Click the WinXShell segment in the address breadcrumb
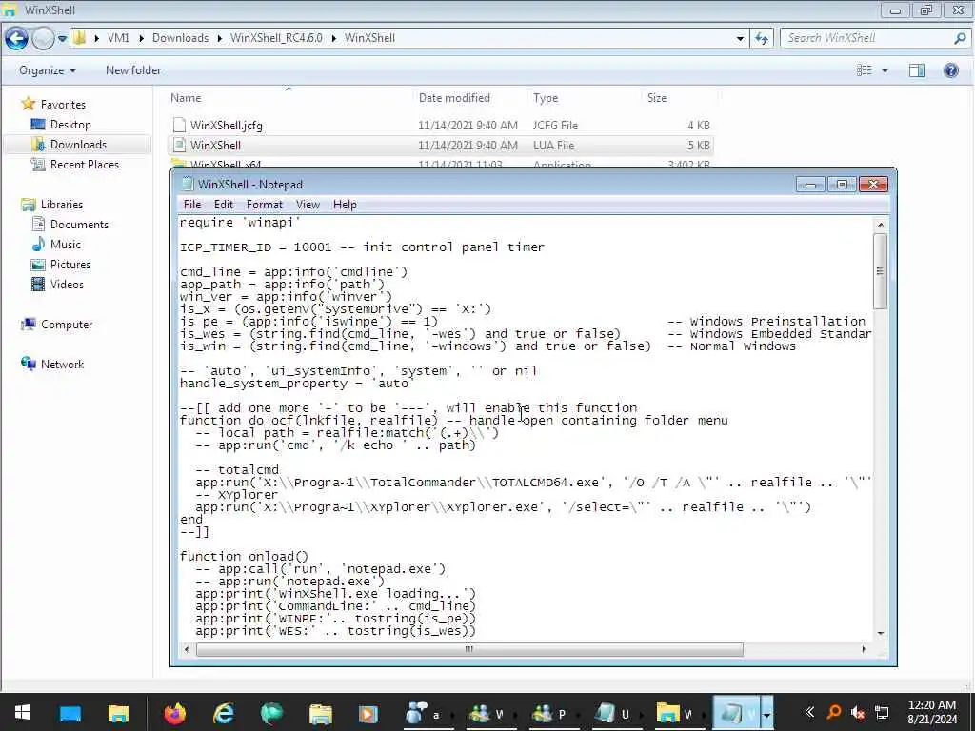Viewport: 975px width, 731px height. pyautogui.click(x=369, y=38)
